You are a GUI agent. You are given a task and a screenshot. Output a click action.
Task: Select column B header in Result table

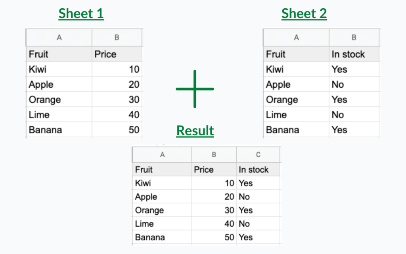tap(214, 155)
